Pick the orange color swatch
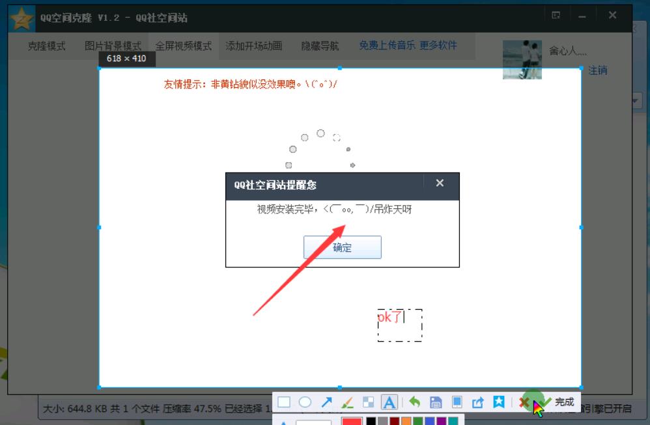Screen dimensions: 650x425 (x=406, y=421)
